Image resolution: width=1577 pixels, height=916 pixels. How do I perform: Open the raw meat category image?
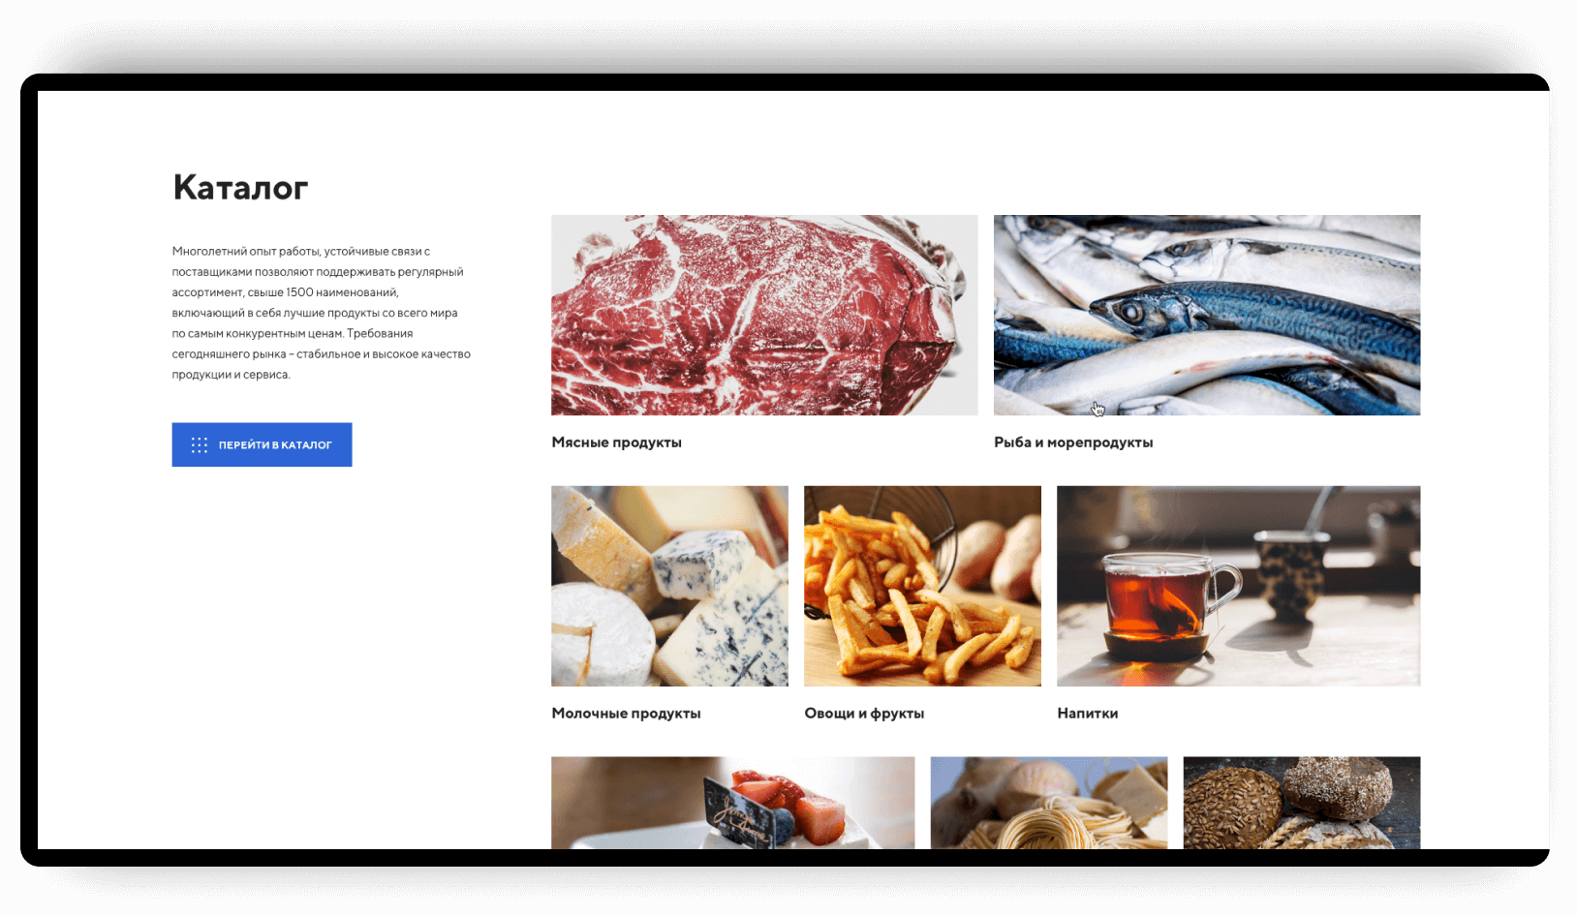[764, 315]
